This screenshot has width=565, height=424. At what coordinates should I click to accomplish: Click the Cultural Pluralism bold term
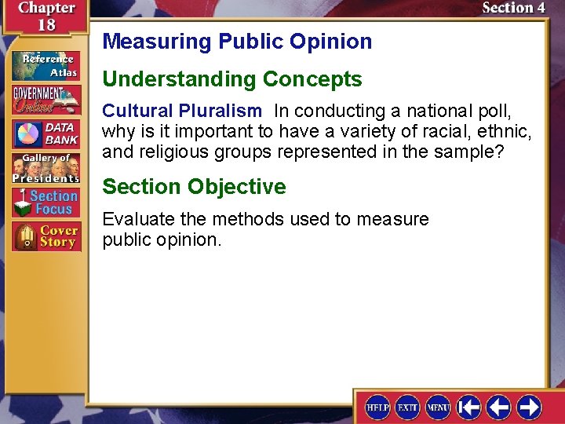[x=182, y=111]
